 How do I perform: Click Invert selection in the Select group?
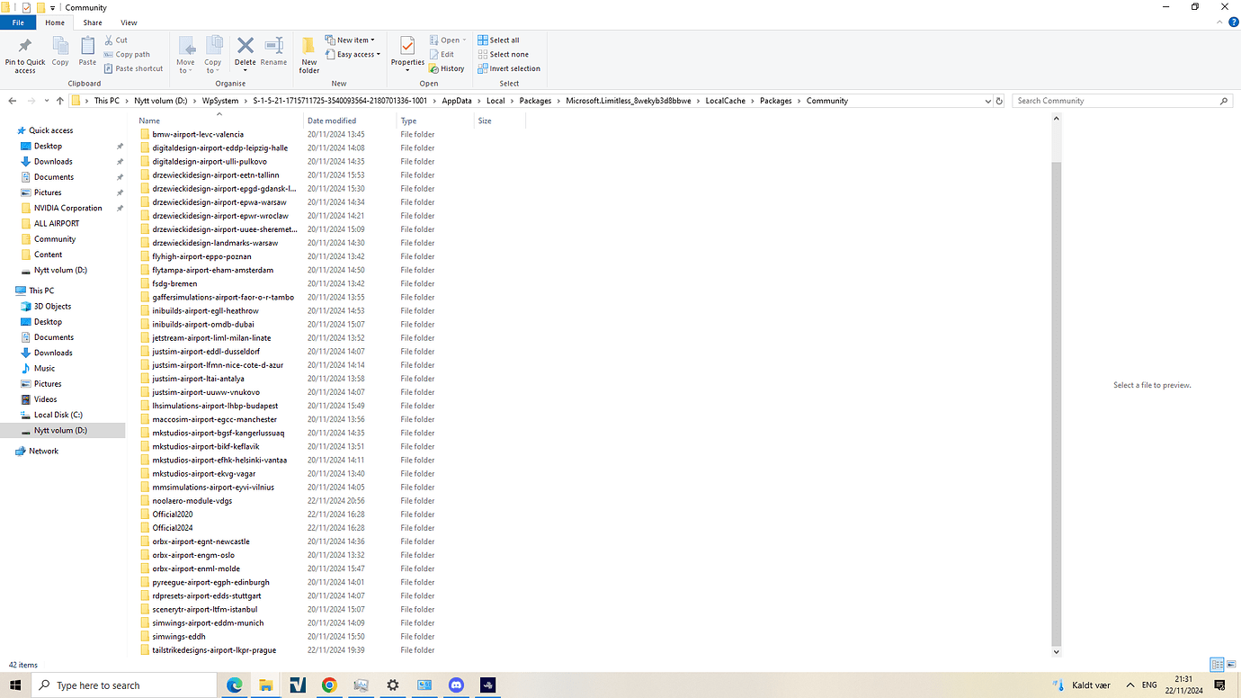[509, 68]
